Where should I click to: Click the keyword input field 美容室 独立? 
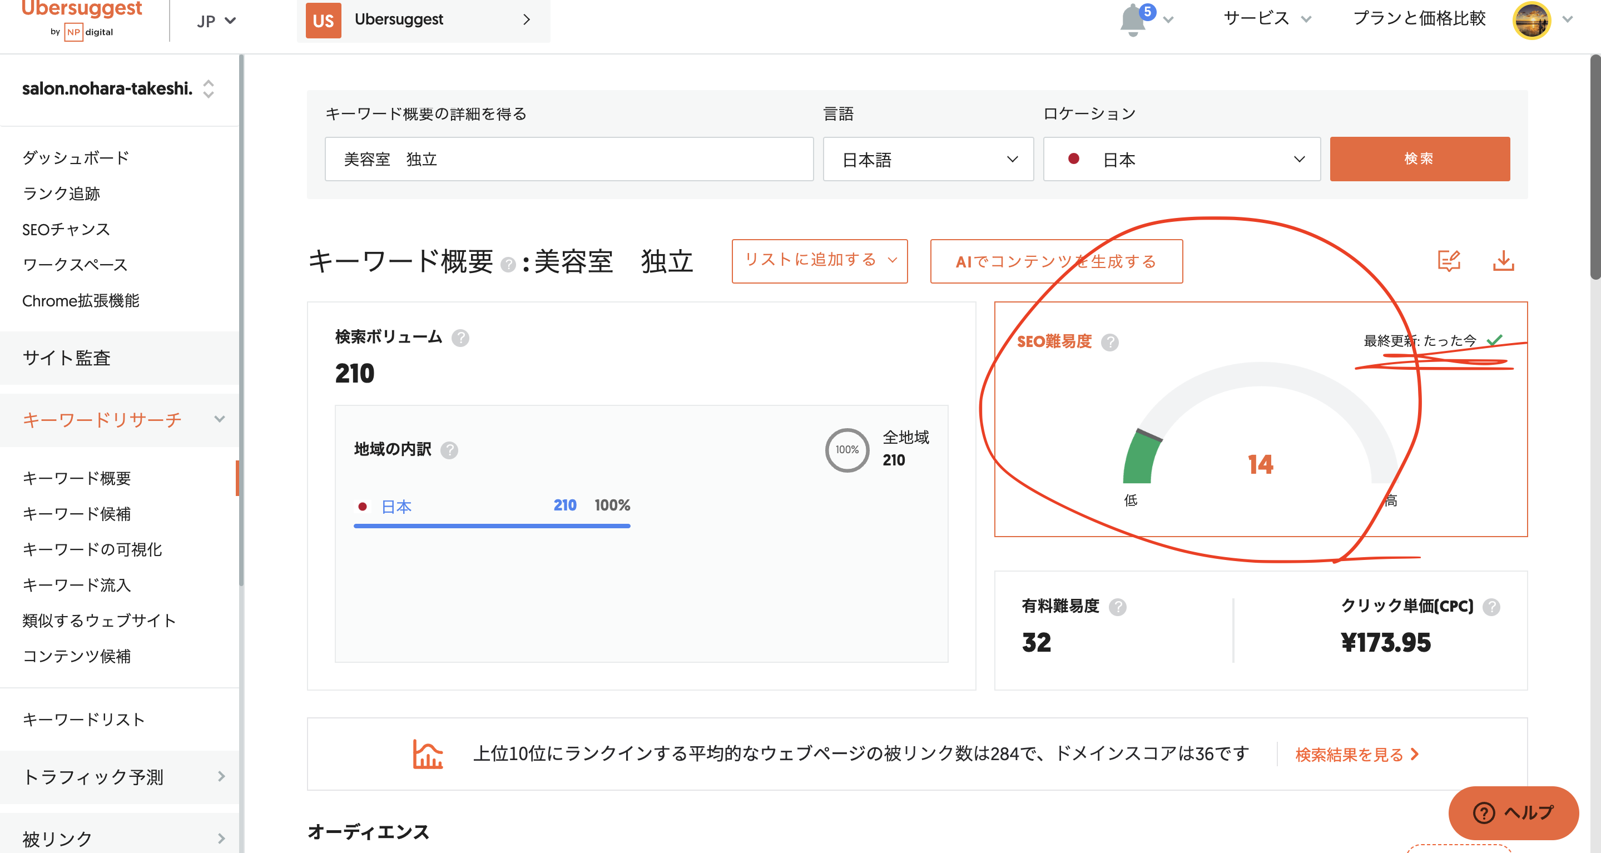tap(569, 160)
